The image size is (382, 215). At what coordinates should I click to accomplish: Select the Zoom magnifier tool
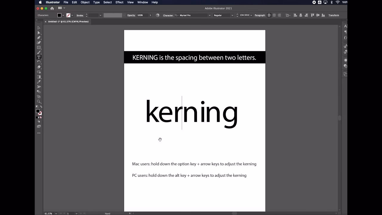(39, 102)
